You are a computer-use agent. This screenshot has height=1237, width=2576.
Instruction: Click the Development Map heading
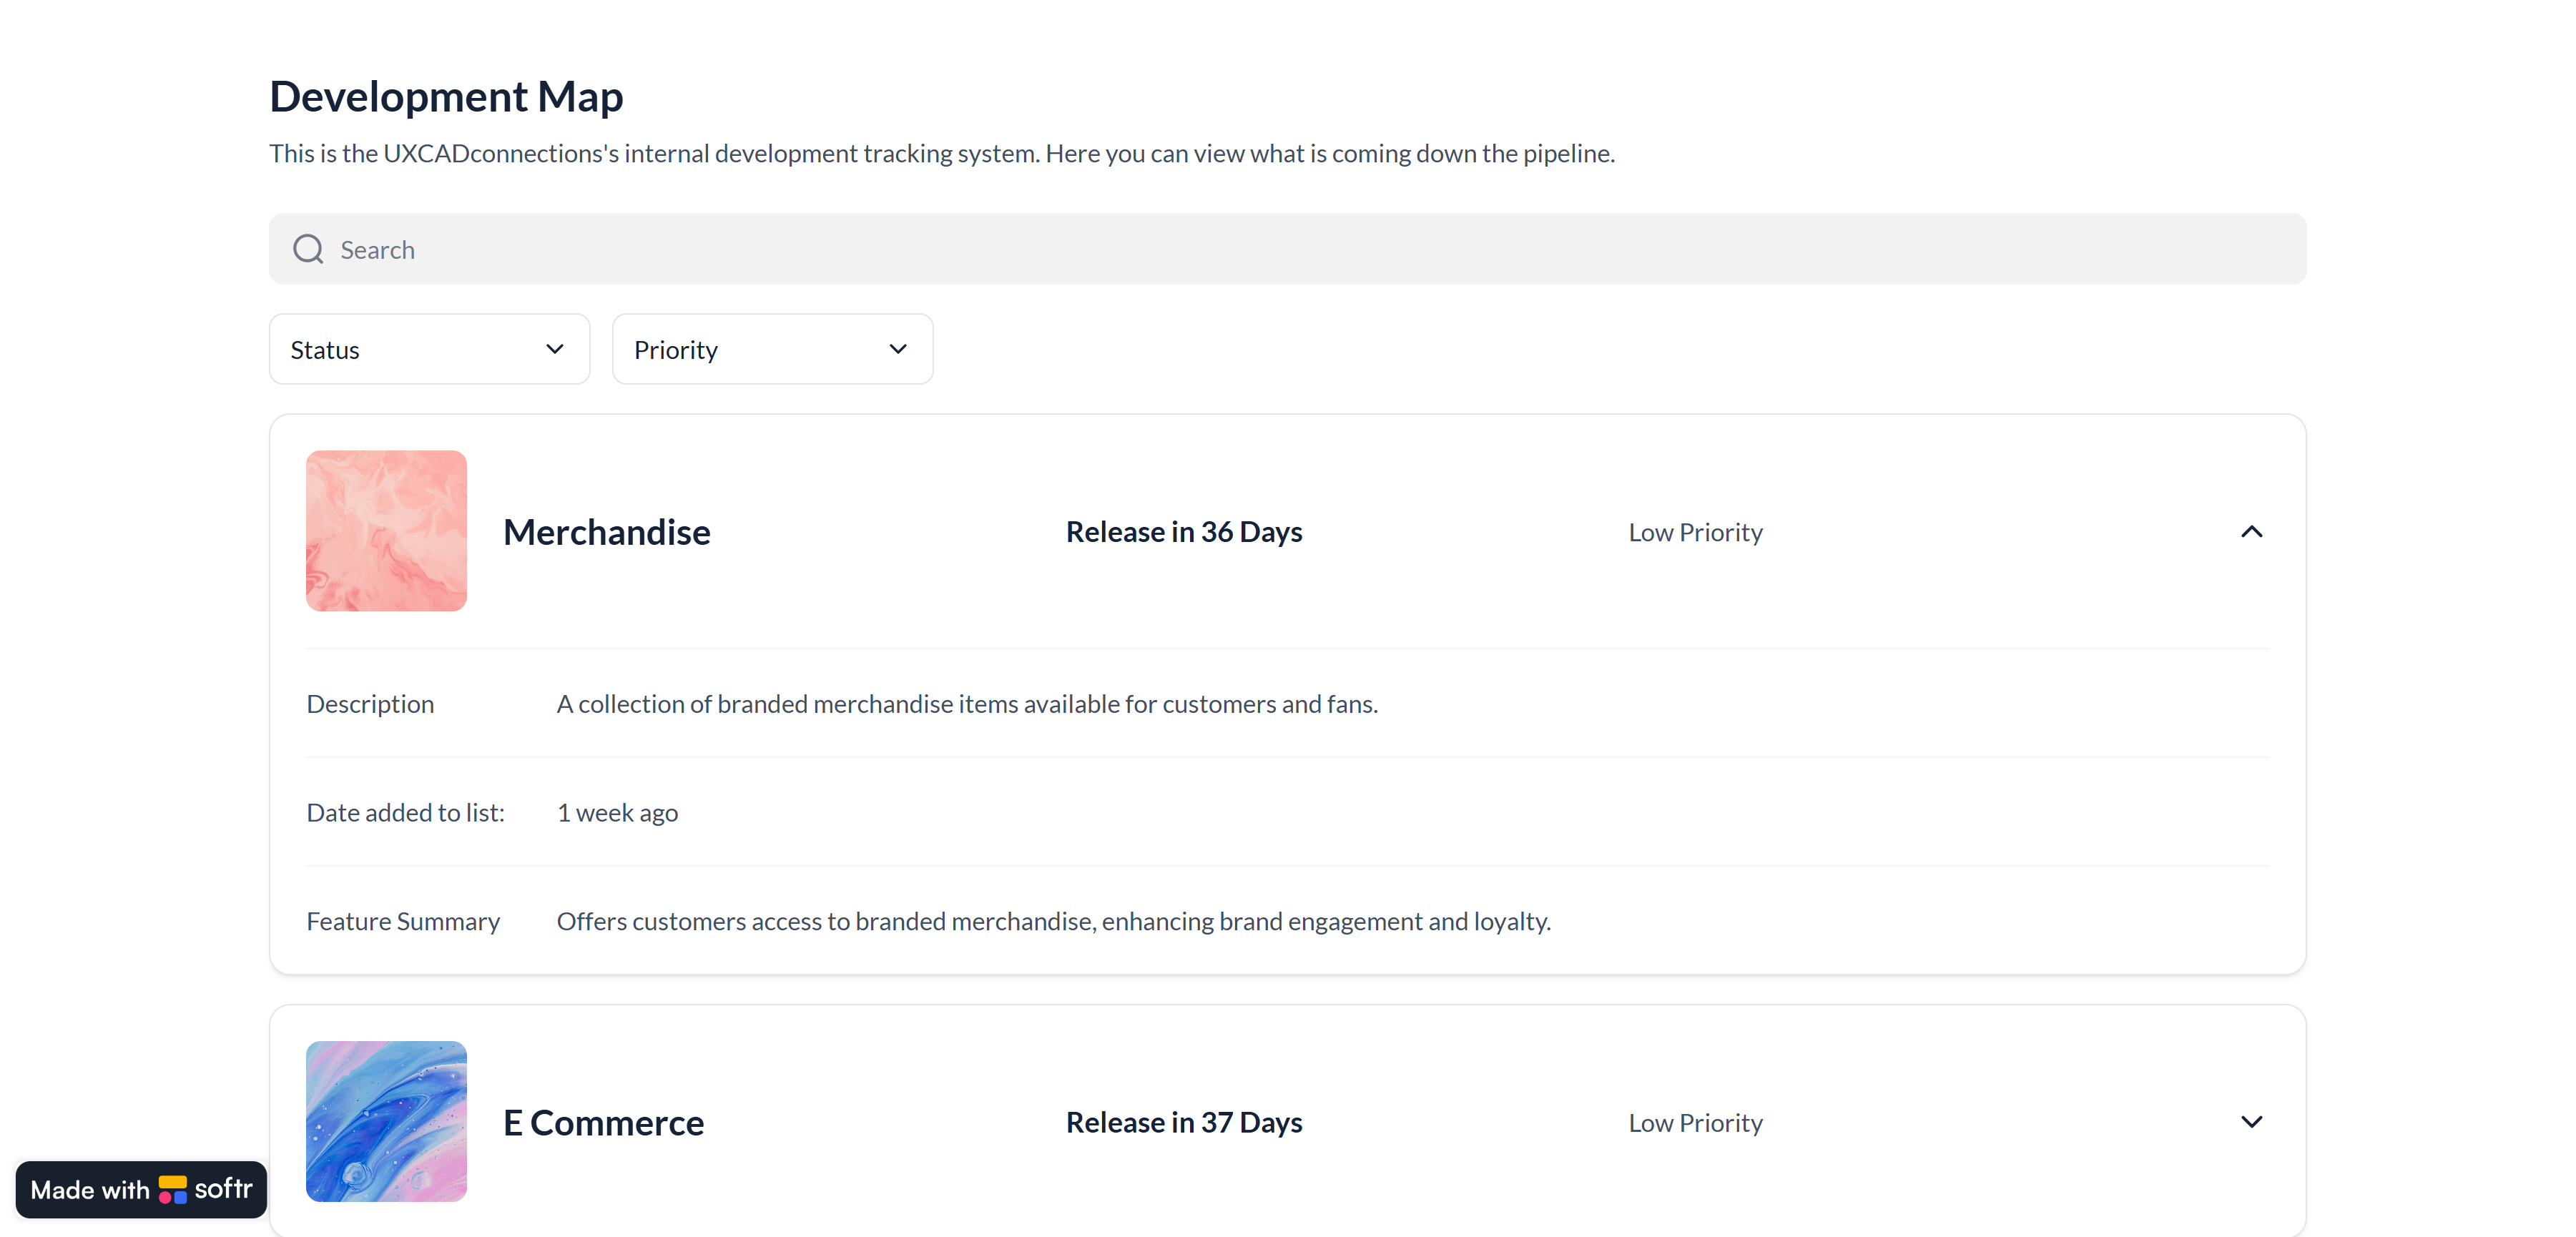click(x=446, y=97)
